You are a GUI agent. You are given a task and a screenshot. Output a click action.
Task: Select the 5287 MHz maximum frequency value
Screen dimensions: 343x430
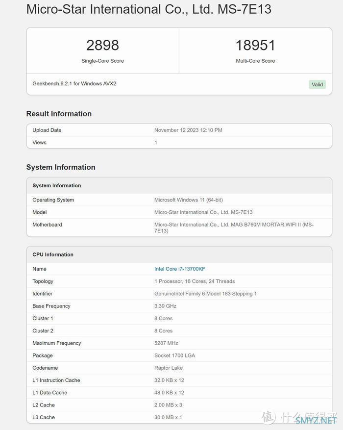[166, 343]
